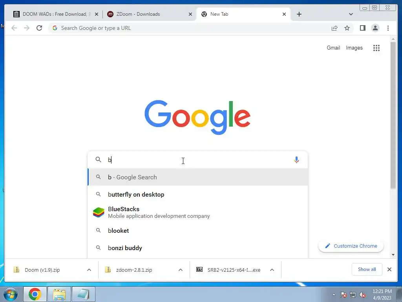Image resolution: width=402 pixels, height=302 pixels.
Task: Close the downloads bar
Action: (389, 269)
